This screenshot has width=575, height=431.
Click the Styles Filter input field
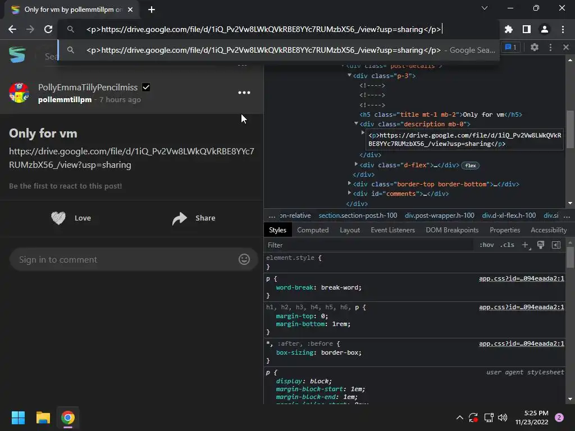369,245
